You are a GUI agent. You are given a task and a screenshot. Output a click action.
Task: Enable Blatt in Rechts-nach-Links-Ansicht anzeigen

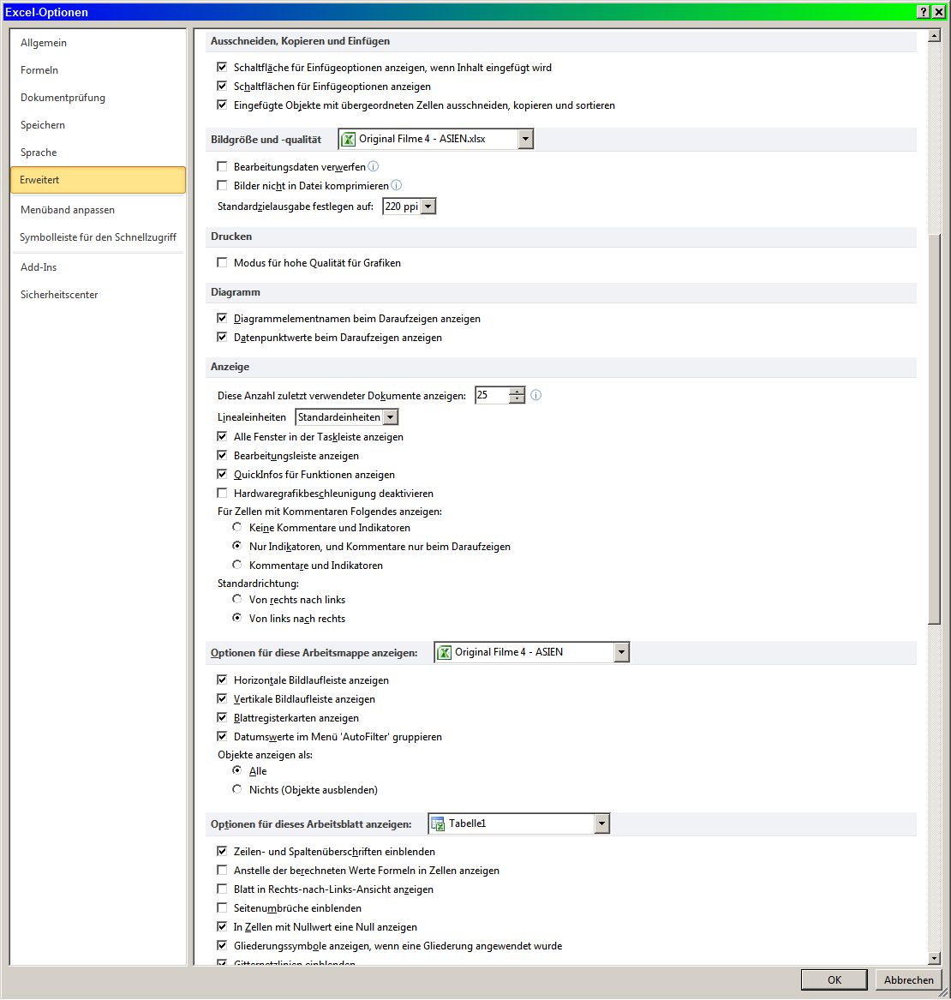tap(222, 889)
